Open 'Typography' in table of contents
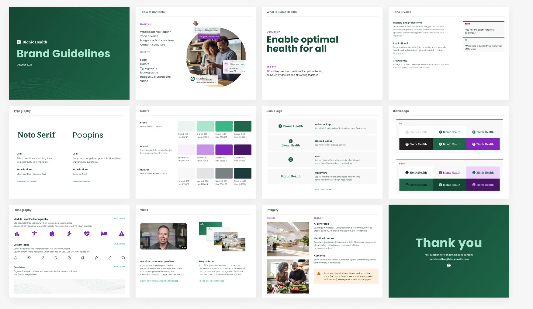This screenshot has height=309, width=533. tap(149, 68)
